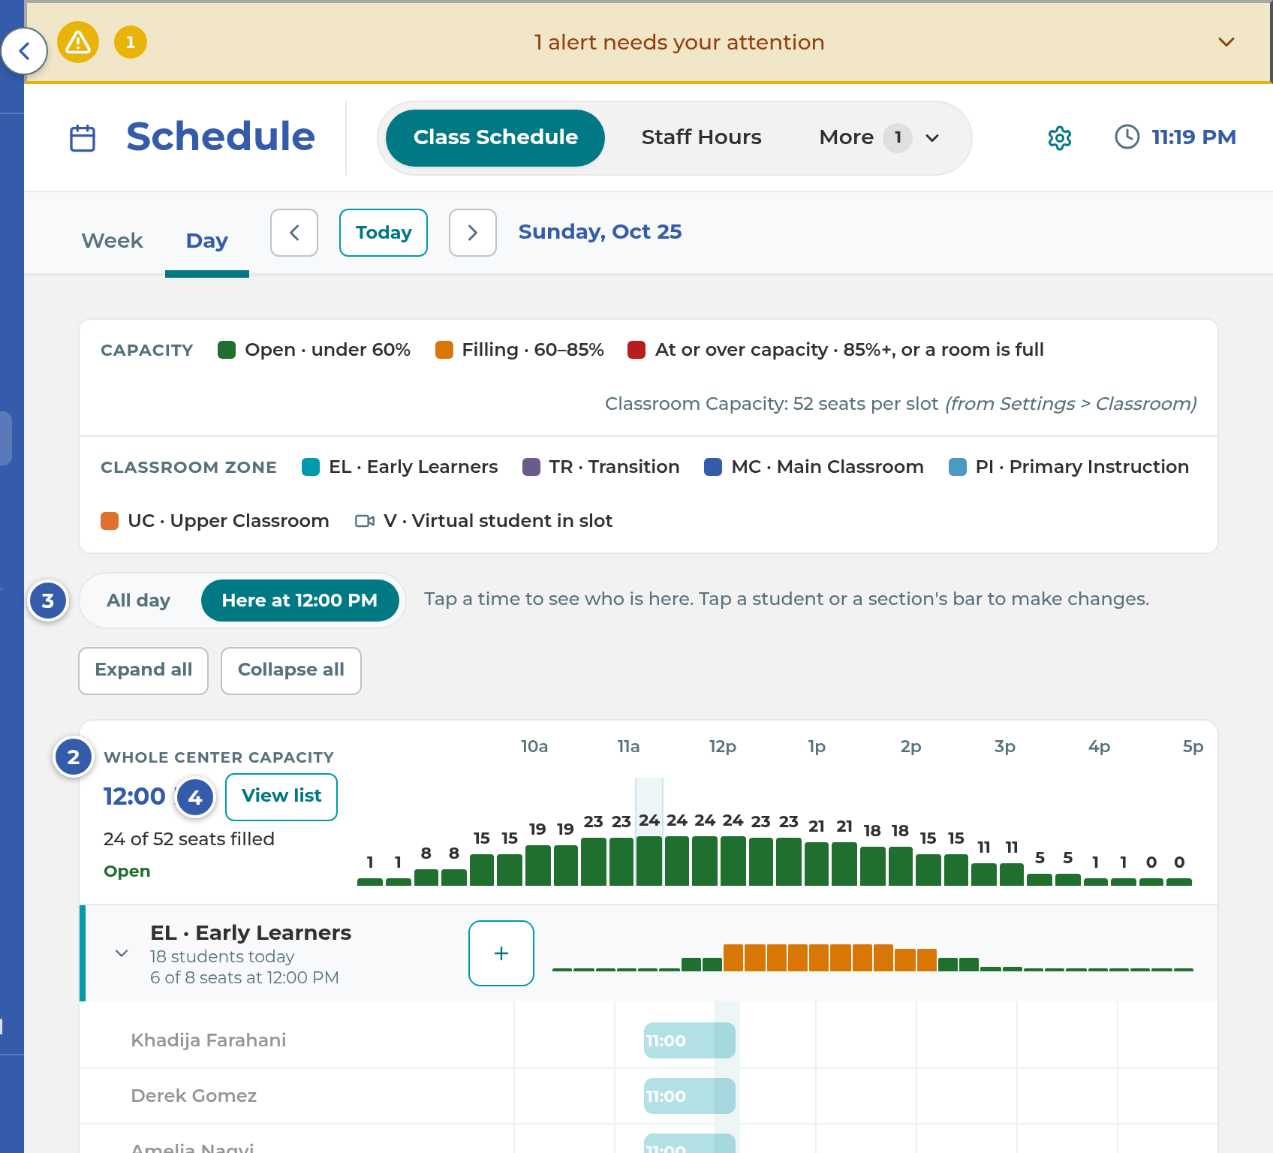This screenshot has width=1273, height=1153.
Task: Click the 11:19 PM time display
Action: click(1193, 137)
